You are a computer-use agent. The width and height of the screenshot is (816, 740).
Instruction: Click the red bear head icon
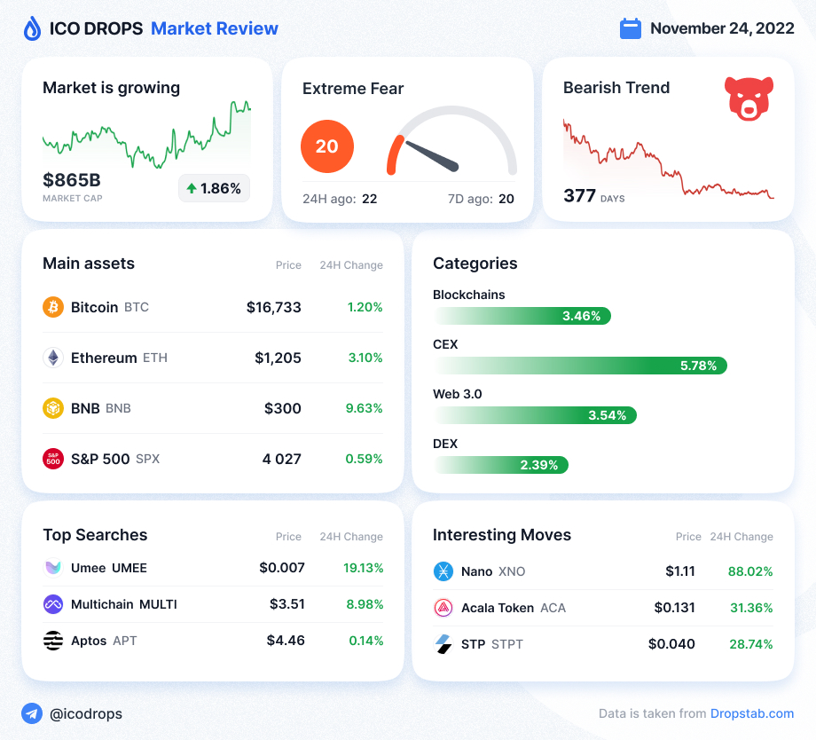click(x=749, y=98)
